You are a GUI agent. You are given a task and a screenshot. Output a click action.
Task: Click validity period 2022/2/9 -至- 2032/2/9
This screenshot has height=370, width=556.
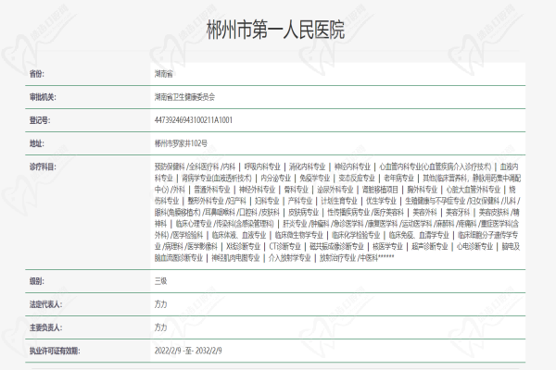(x=188, y=351)
